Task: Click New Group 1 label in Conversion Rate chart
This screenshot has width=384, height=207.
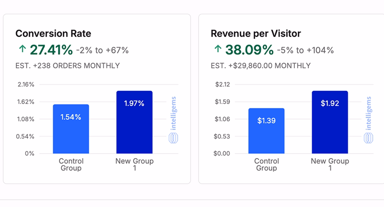Action: (x=134, y=165)
